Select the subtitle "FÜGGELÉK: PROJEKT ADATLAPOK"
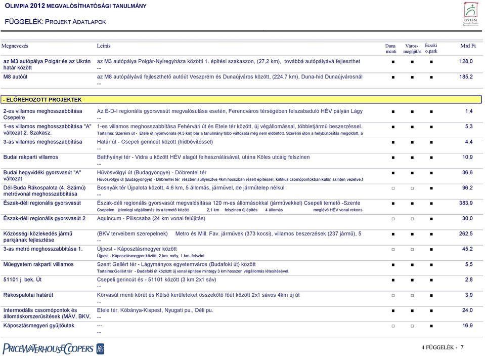 click(55, 22)
